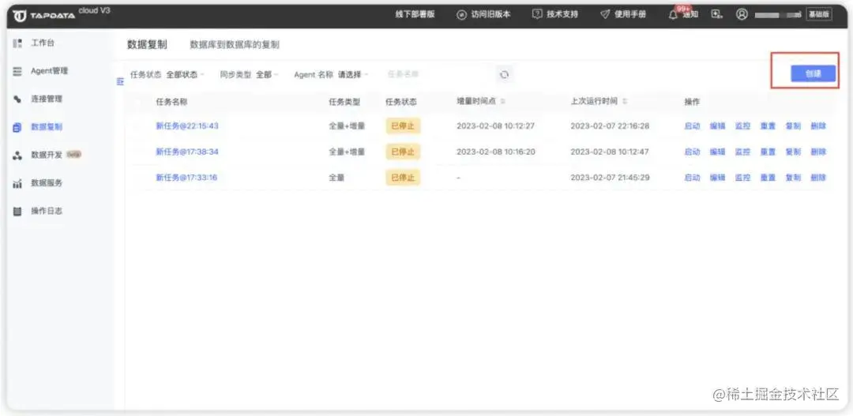This screenshot has height=416, width=853.
Task: Delete task 新任务@17:33:16 via 删除
Action: click(x=818, y=178)
